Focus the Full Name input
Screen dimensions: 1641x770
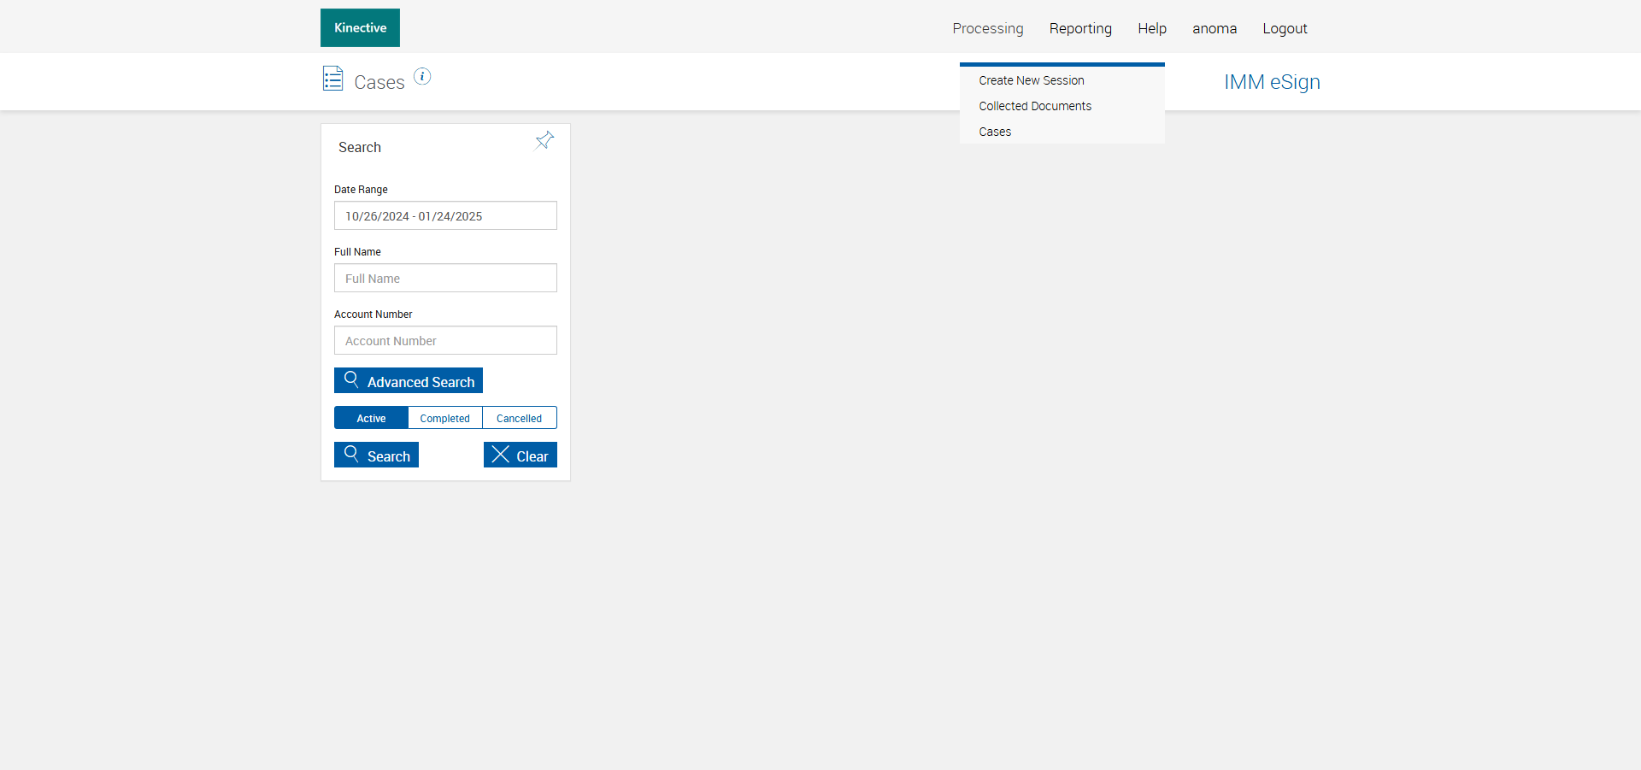(445, 278)
